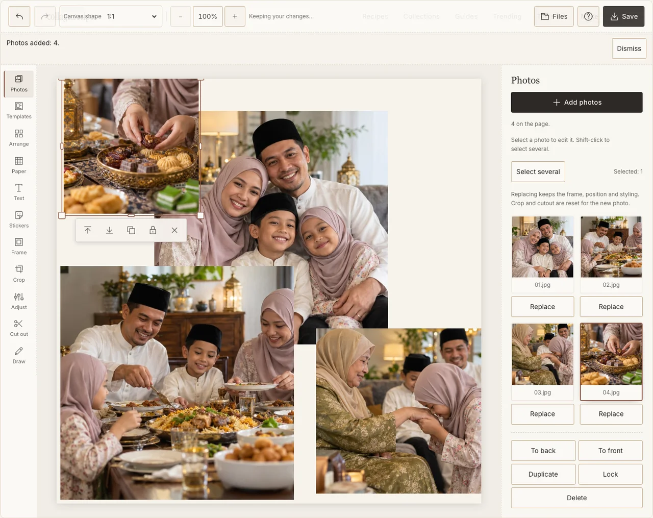This screenshot has width=653, height=518.
Task: Click the Save button
Action: pyautogui.click(x=623, y=16)
